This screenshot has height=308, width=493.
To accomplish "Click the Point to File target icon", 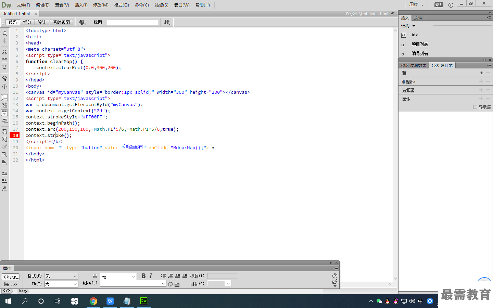I will point(170,284).
